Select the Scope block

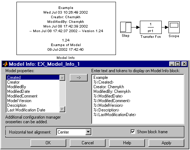pyautogui.click(x=174, y=27)
